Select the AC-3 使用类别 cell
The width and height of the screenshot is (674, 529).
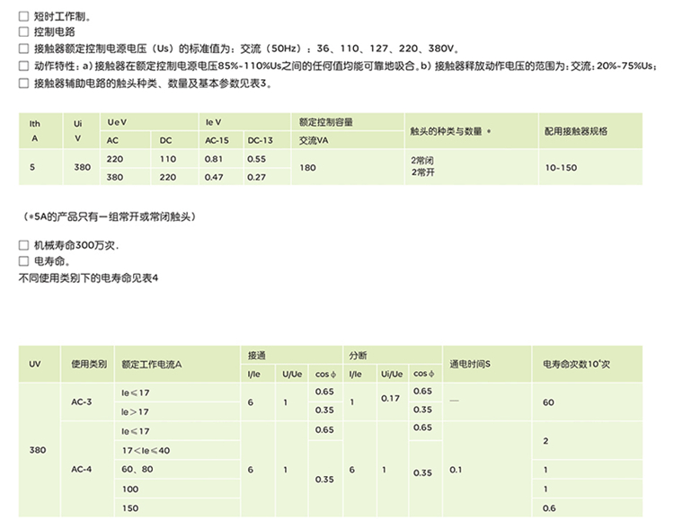82,401
